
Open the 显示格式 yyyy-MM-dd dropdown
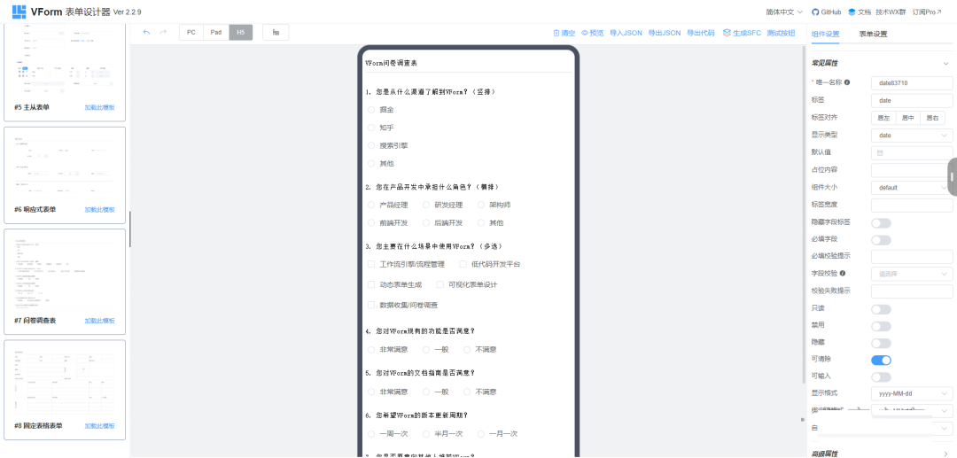(912, 394)
